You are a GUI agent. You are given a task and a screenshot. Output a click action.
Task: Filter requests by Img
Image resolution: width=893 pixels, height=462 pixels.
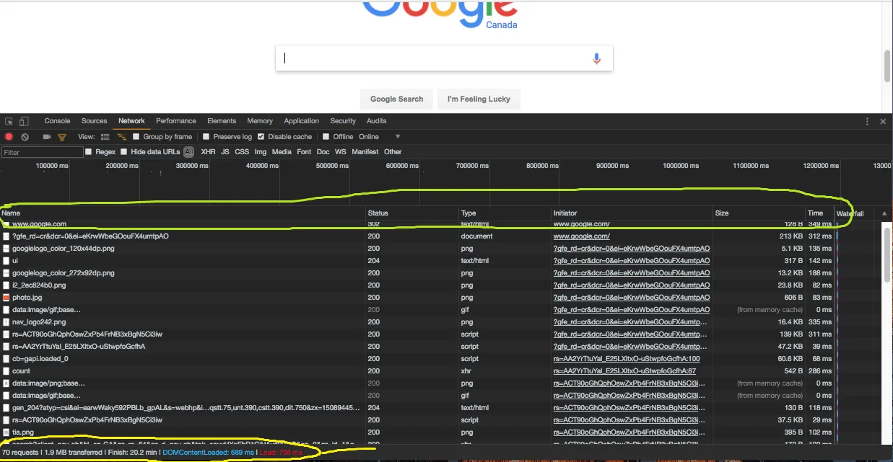[261, 152]
